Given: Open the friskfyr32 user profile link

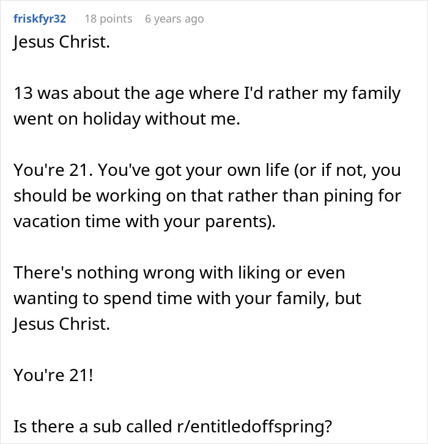Looking at the screenshot, I should coord(39,19).
